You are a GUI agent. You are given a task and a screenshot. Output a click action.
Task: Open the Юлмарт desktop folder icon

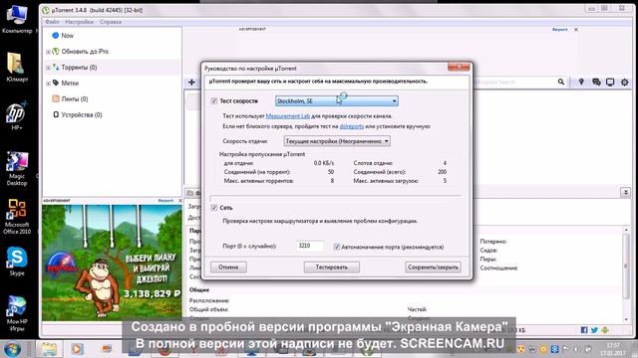(x=17, y=67)
